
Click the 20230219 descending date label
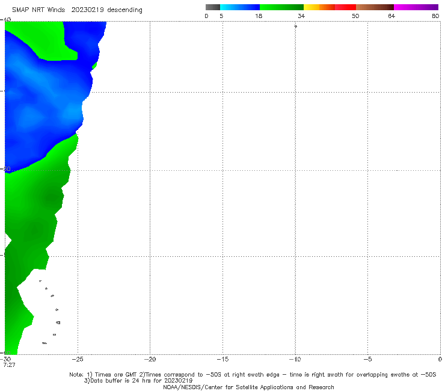[106, 10]
